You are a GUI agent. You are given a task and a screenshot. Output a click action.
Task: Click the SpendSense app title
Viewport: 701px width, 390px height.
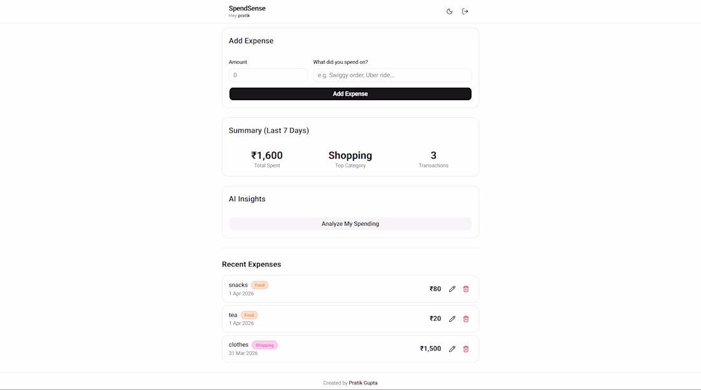247,8
